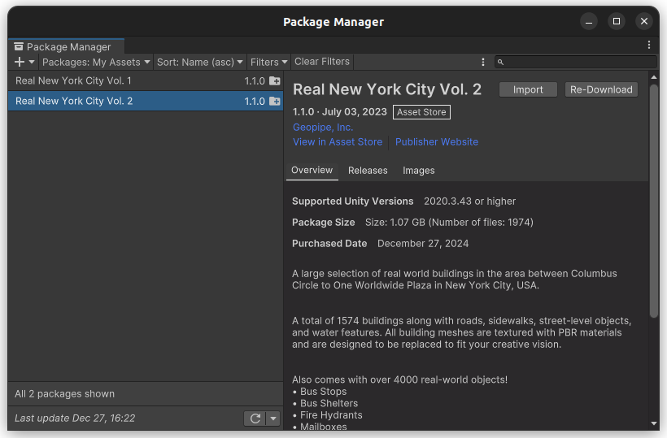This screenshot has height=438, width=667.
Task: Focus the package search field
Action: (576, 62)
